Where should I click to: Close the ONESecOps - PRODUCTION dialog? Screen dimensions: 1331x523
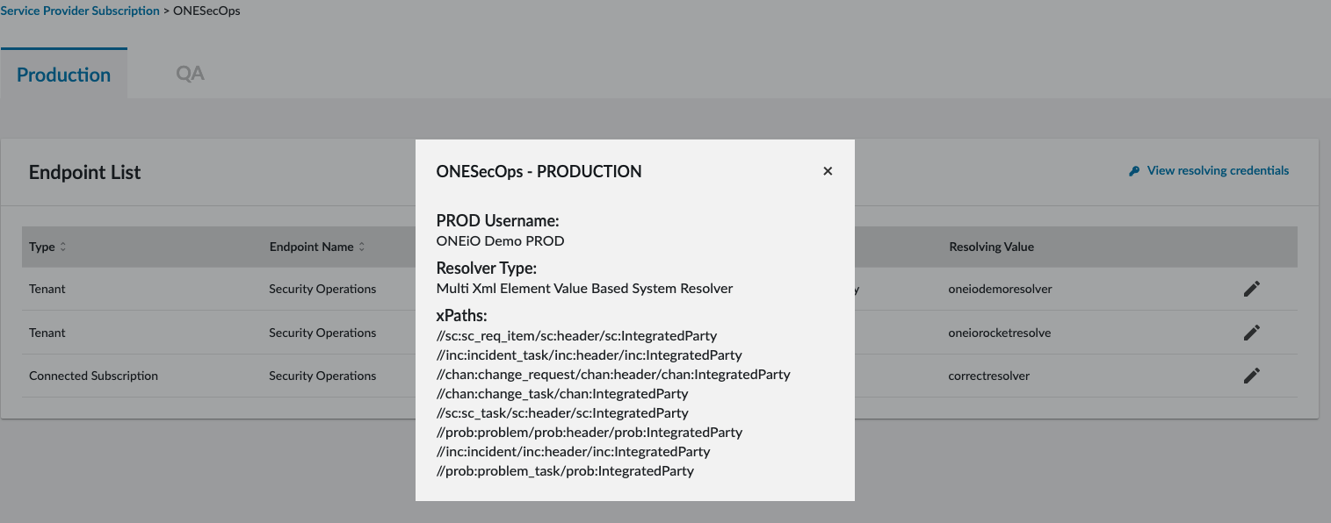tap(828, 171)
